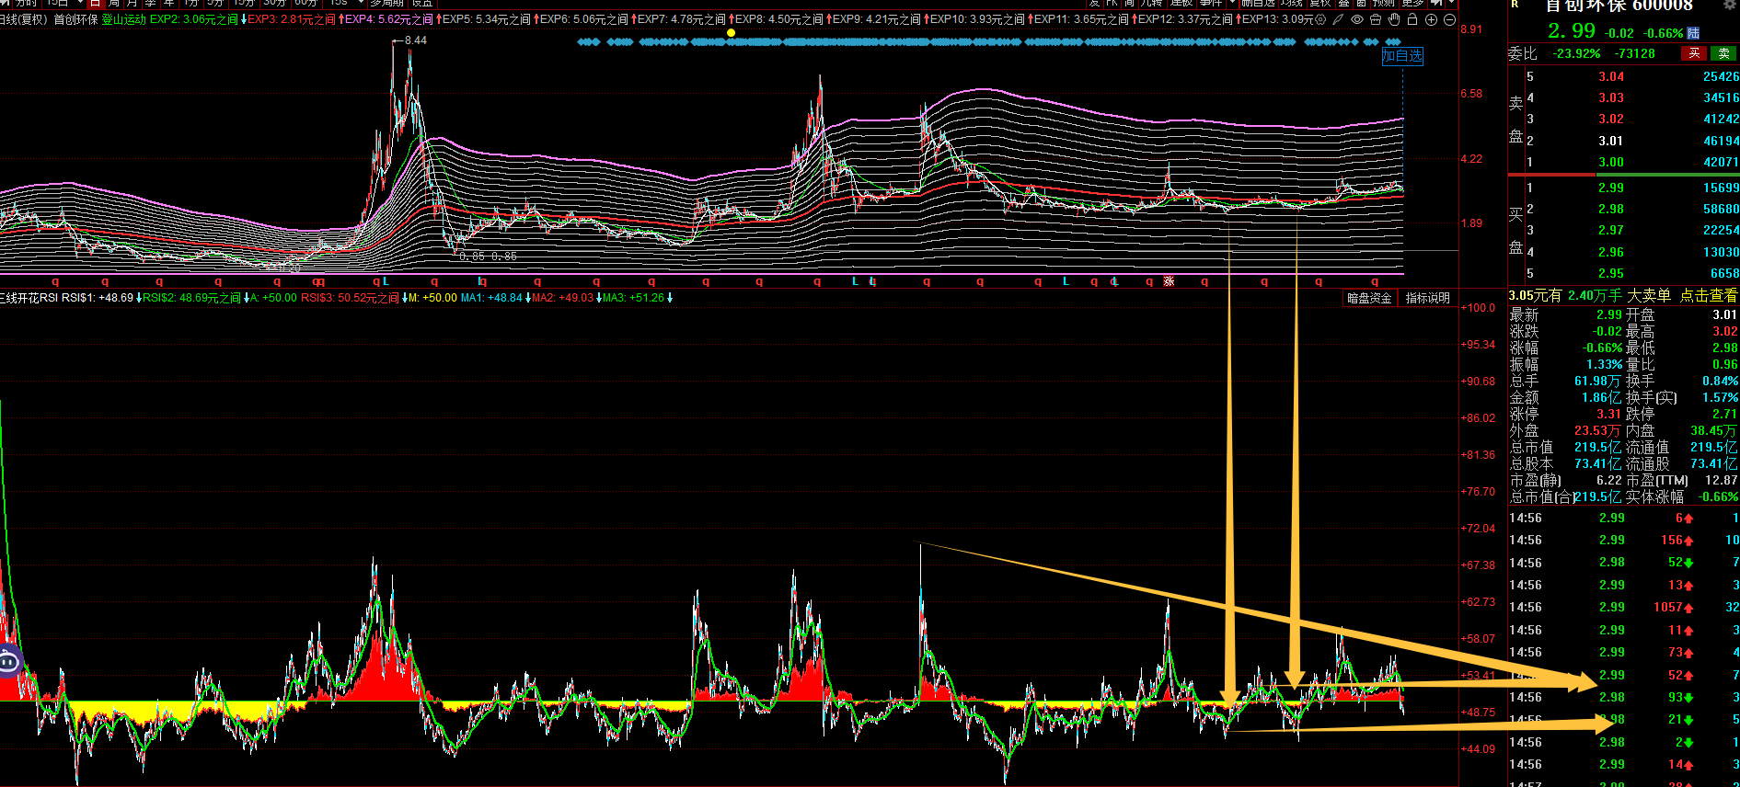
Task: Click the robot assistant icon at left edge
Action: point(9,660)
